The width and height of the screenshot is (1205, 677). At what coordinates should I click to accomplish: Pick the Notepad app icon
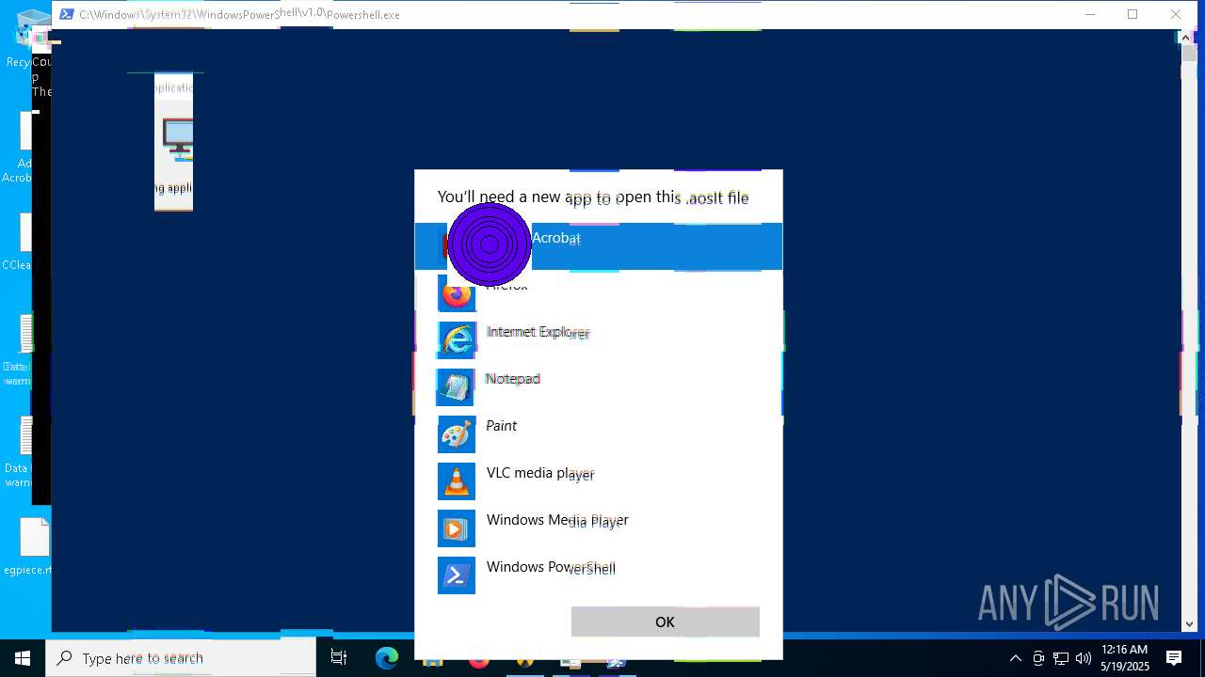[x=456, y=386]
